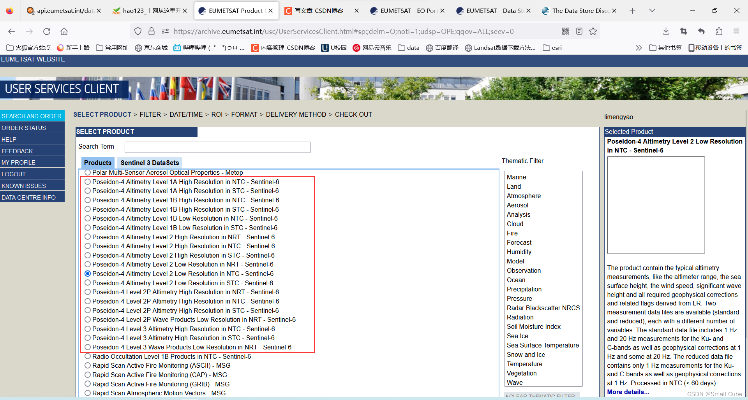
Task: Open the 火狐官方站点 bookmarks folder
Action: pyautogui.click(x=28, y=48)
